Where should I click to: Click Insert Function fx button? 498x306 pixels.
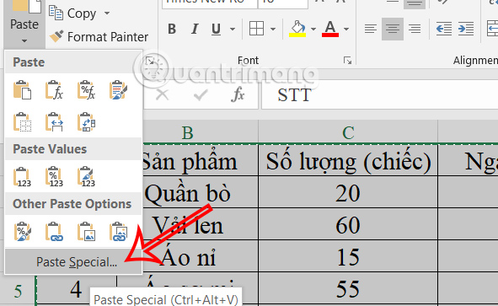[x=238, y=94]
